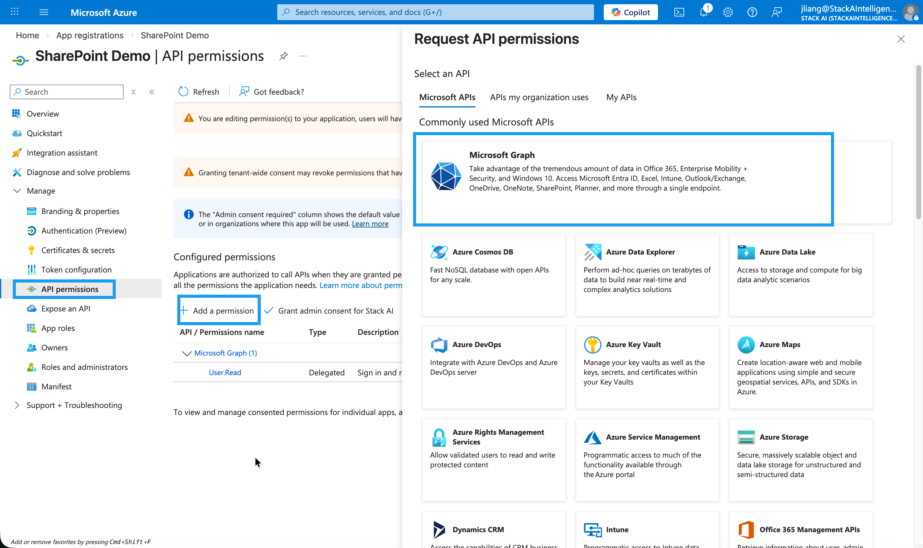Open the notifications bell
923x548 pixels.
point(703,12)
